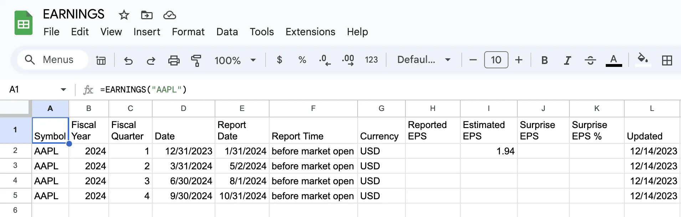This screenshot has height=217, width=681.
Task: Increase font size with plus
Action: (x=519, y=60)
